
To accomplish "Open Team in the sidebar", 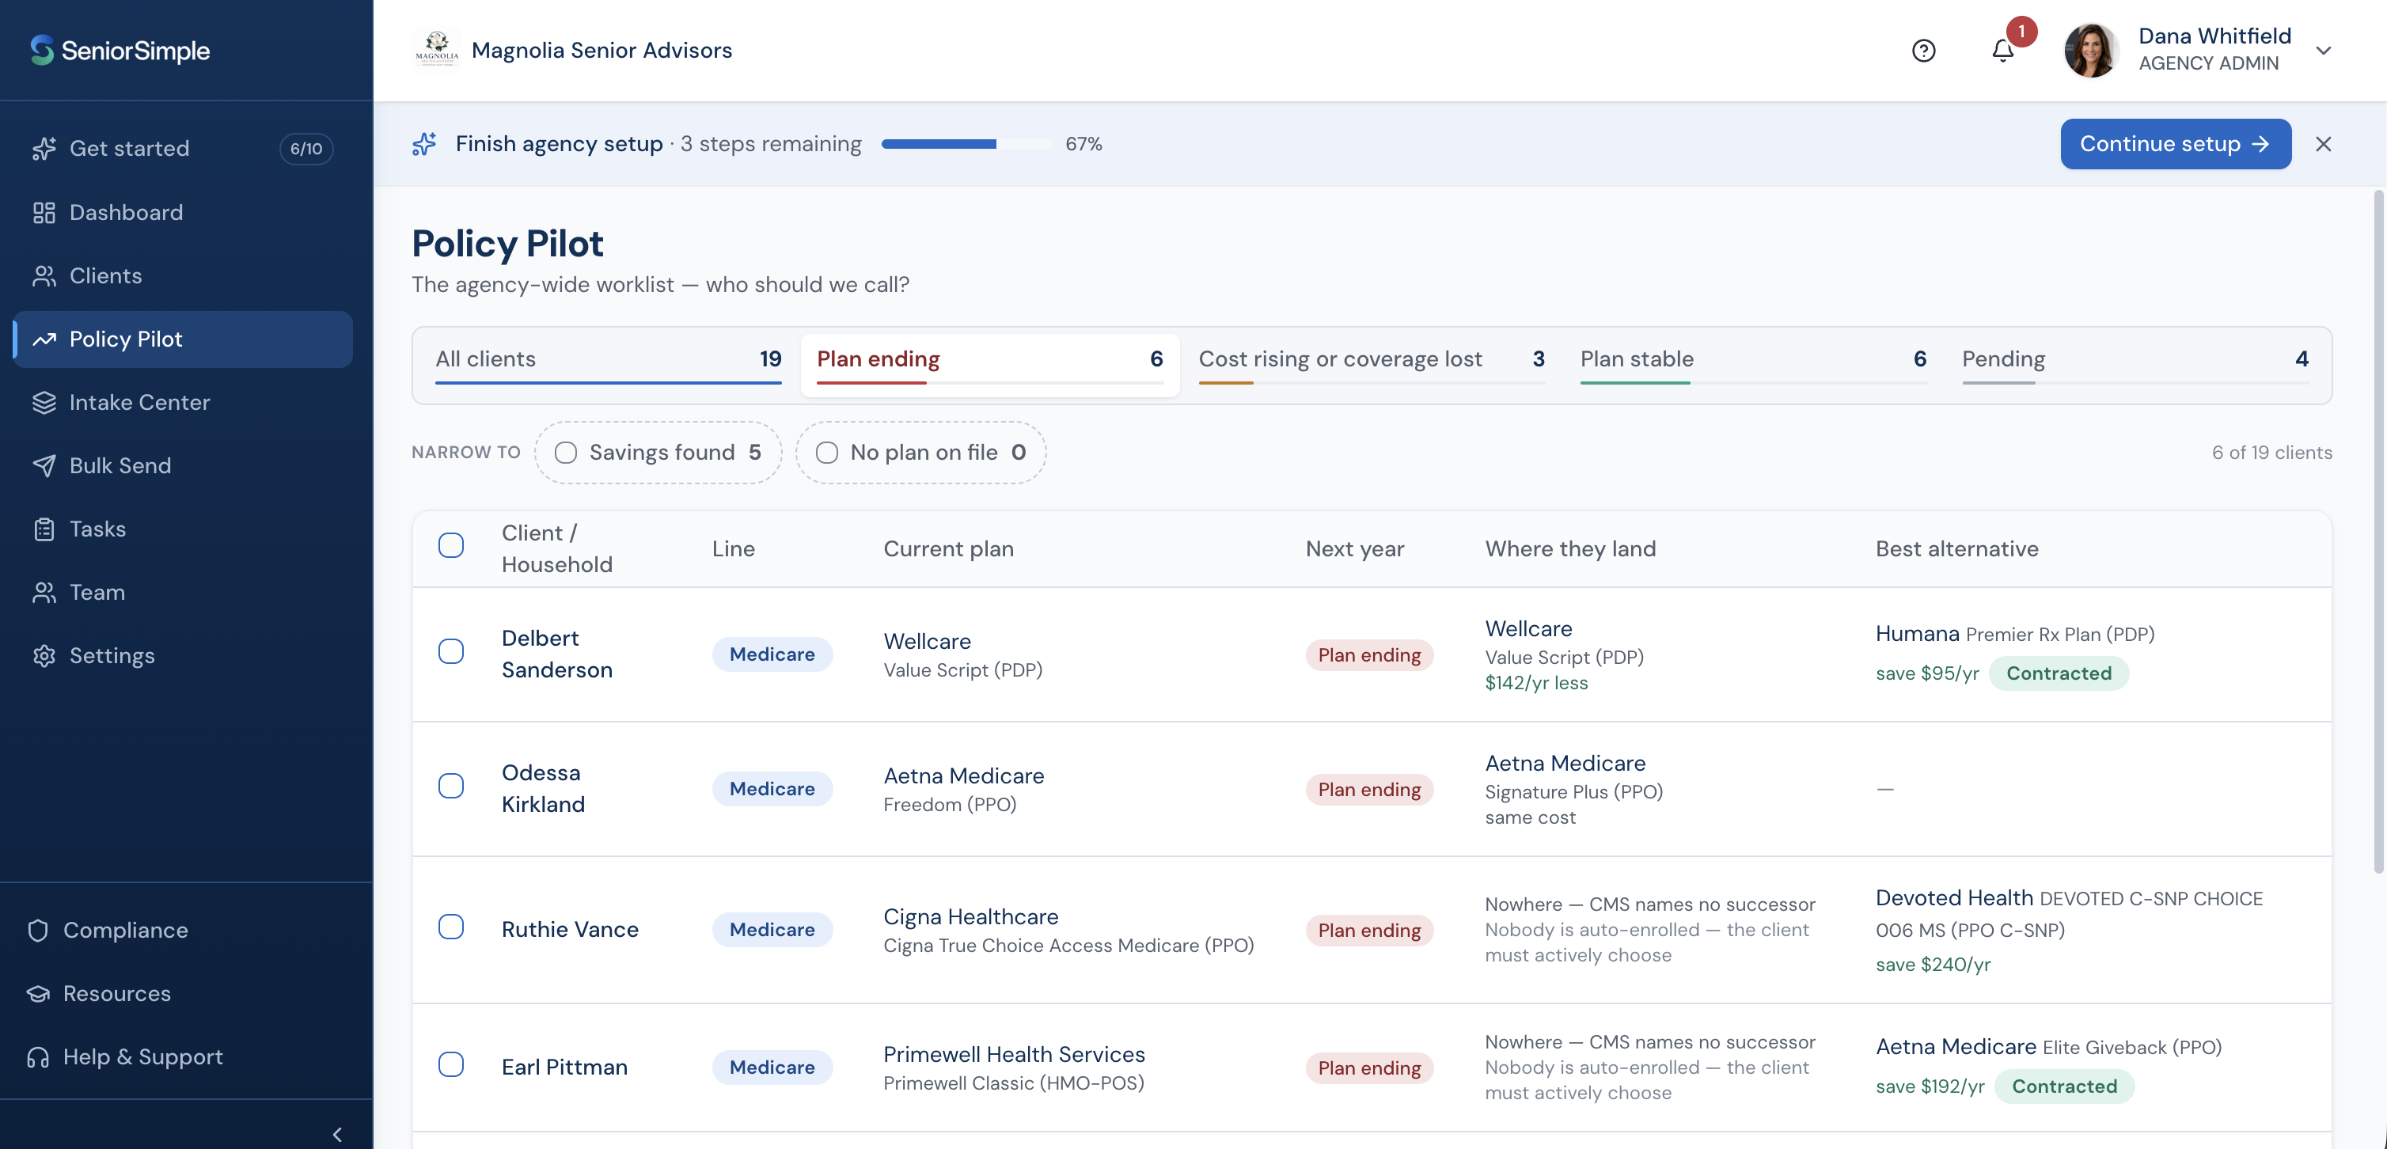I will pyautogui.click(x=184, y=592).
